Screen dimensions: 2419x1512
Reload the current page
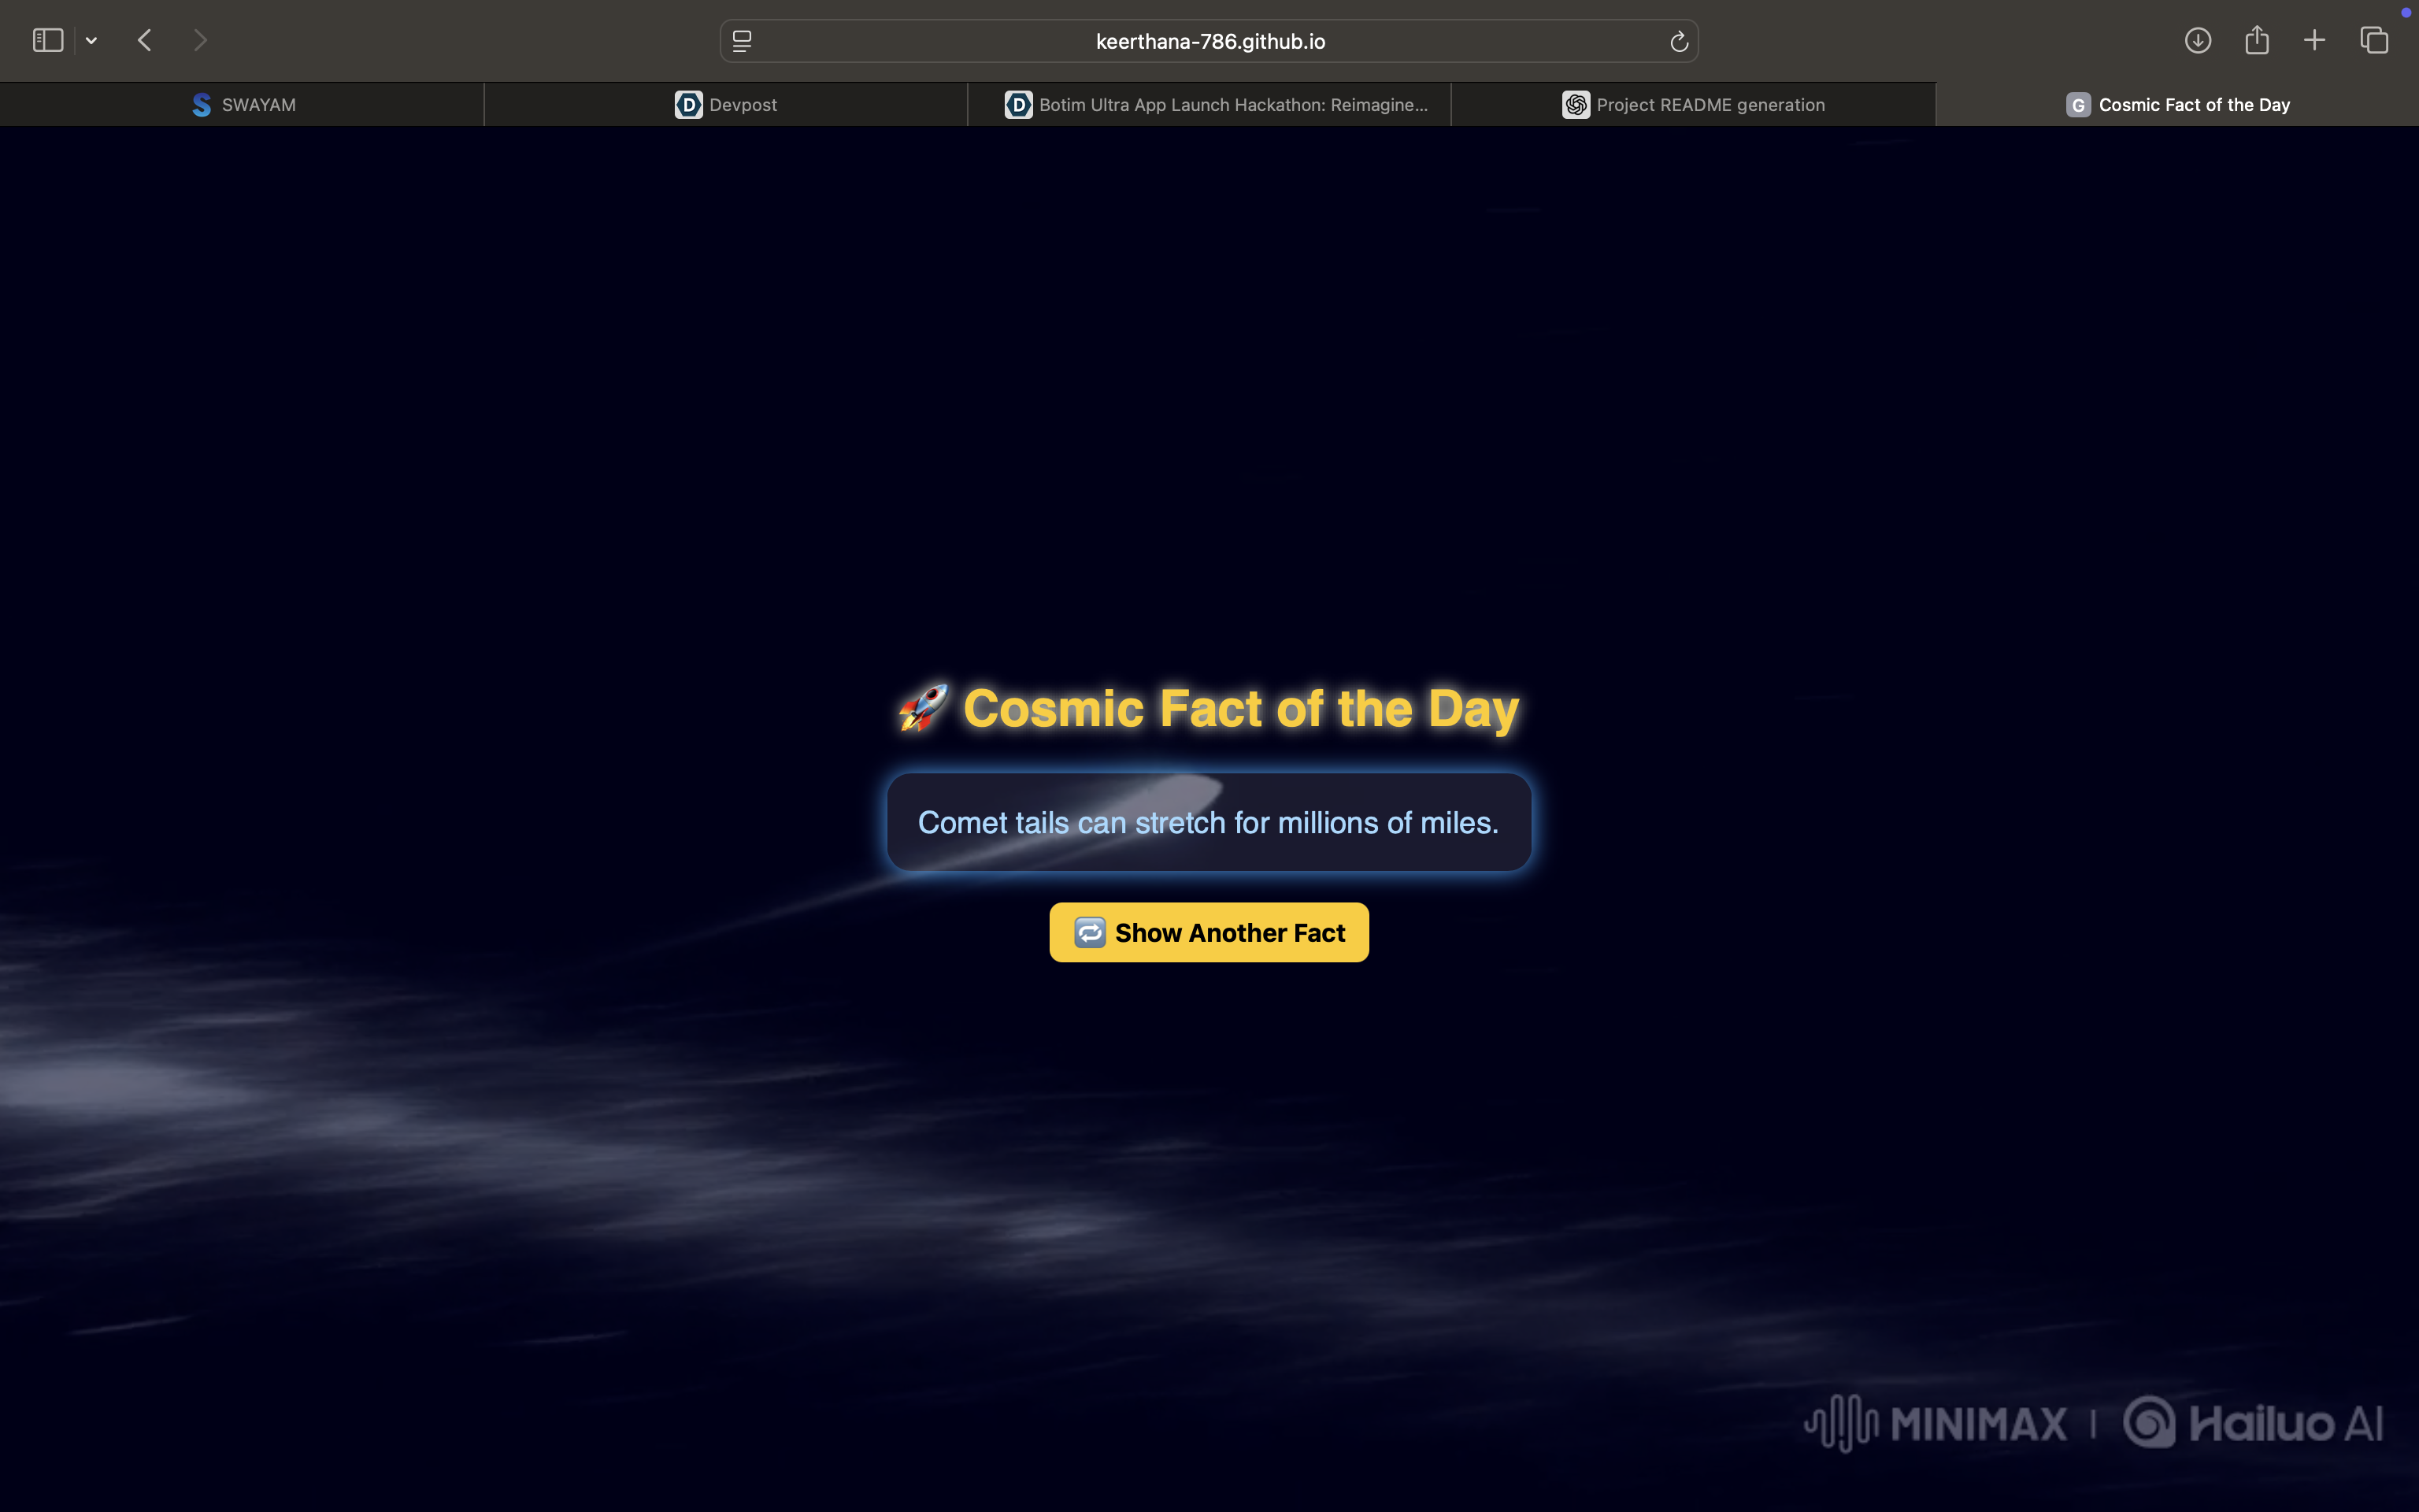(1678, 41)
